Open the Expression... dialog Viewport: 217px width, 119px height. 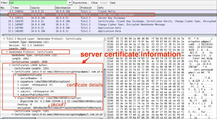81,3
